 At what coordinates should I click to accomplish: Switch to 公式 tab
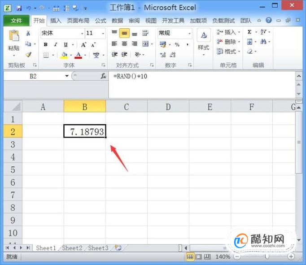click(x=101, y=21)
